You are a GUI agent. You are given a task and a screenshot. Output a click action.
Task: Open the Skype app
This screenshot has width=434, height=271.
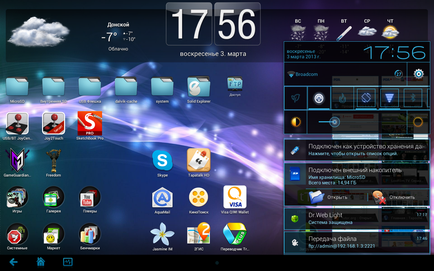162,161
